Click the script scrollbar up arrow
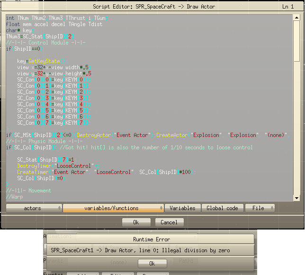This screenshot has width=305, height=275. [x=296, y=18]
